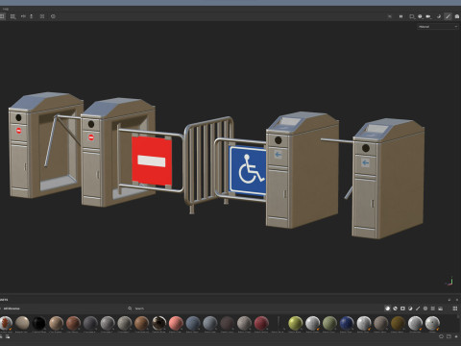Screen dimensions: 461x346
Task: Pause the engine computation
Action: (400, 16)
